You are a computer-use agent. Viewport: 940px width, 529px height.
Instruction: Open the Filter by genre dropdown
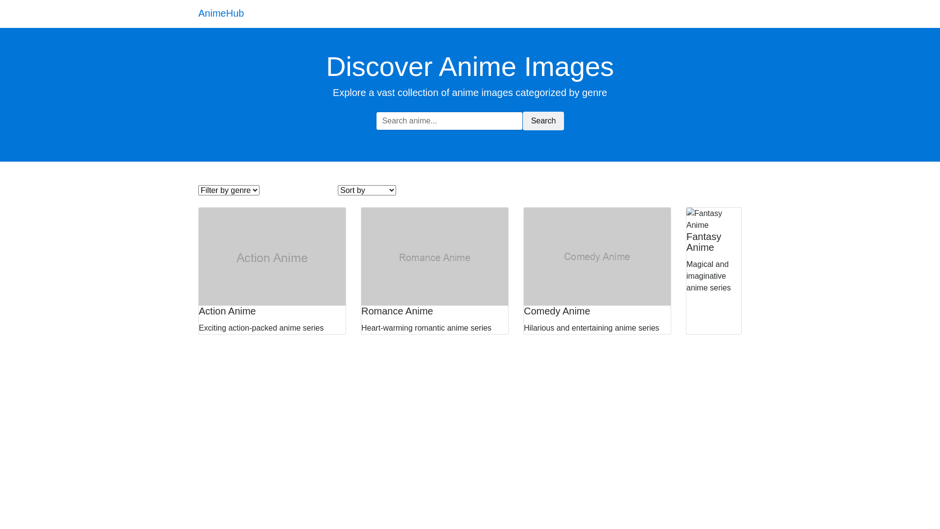coord(229,190)
